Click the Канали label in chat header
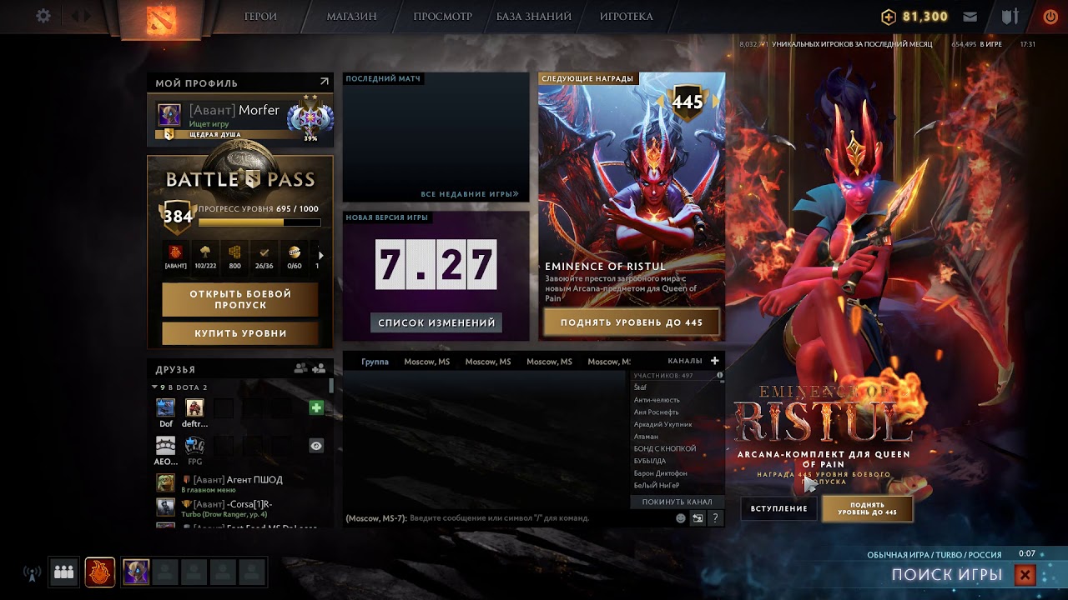 tap(685, 361)
